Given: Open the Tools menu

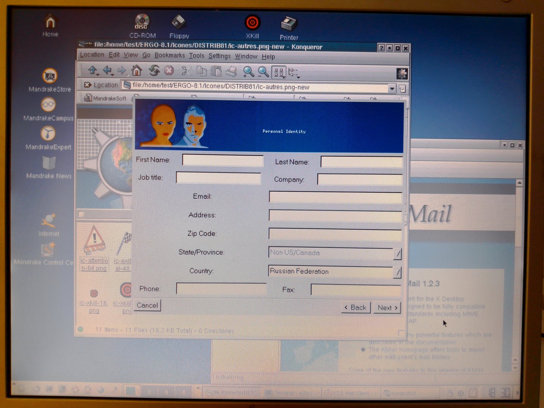Looking at the screenshot, I should click(x=196, y=56).
